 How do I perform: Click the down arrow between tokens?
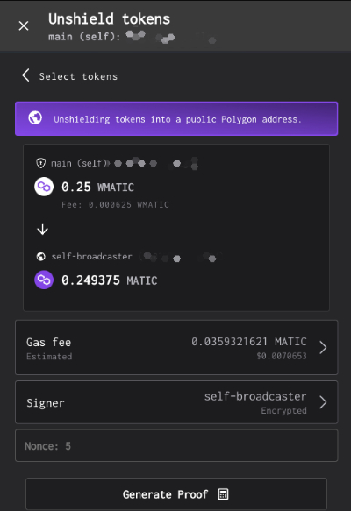coord(42,230)
